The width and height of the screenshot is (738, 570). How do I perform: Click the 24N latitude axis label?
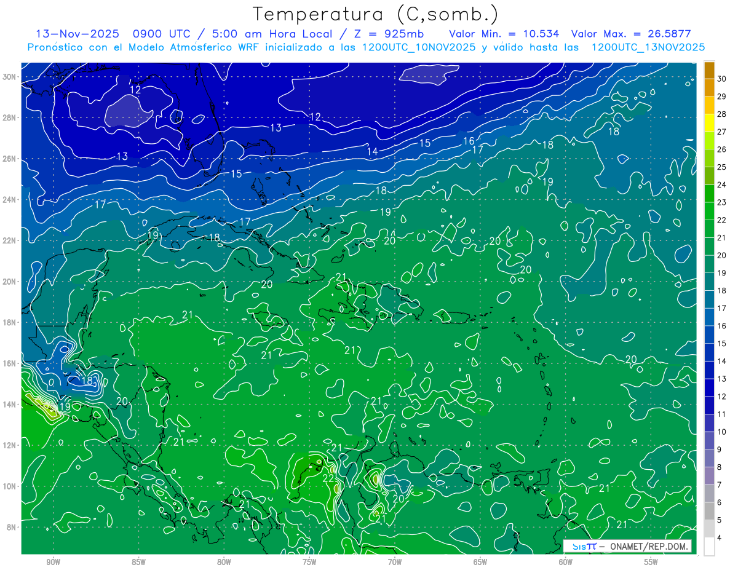[10, 200]
